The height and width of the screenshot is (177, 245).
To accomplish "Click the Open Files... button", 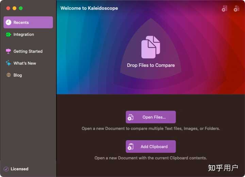I will click(x=151, y=117).
